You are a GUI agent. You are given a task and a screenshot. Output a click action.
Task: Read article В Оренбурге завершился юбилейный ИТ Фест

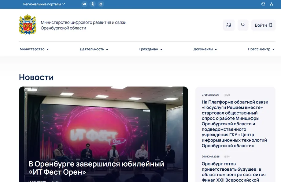click(x=96, y=168)
